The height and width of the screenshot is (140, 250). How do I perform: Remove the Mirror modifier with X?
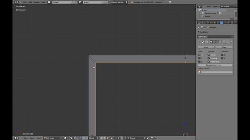point(231,42)
